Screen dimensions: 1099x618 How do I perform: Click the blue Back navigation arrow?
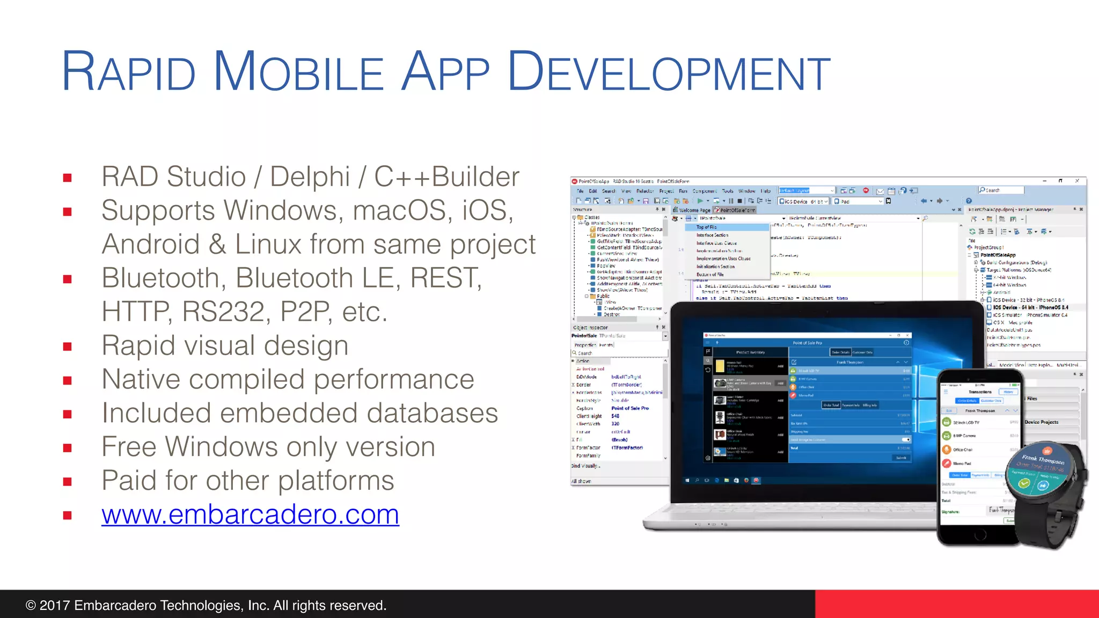click(x=924, y=201)
